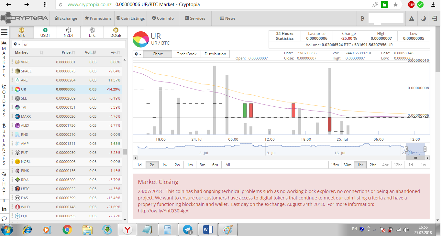Switch to USDT base market tab
This screenshot has height=236, width=442.
pos(45,32)
